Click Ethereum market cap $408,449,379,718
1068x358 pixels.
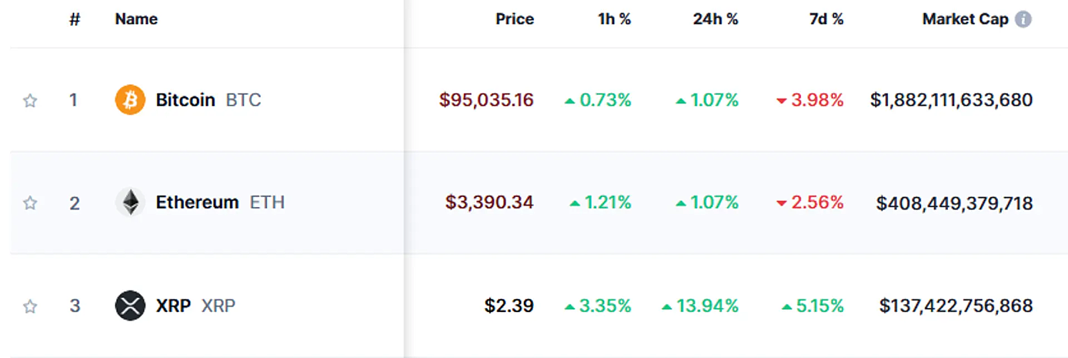[955, 203]
